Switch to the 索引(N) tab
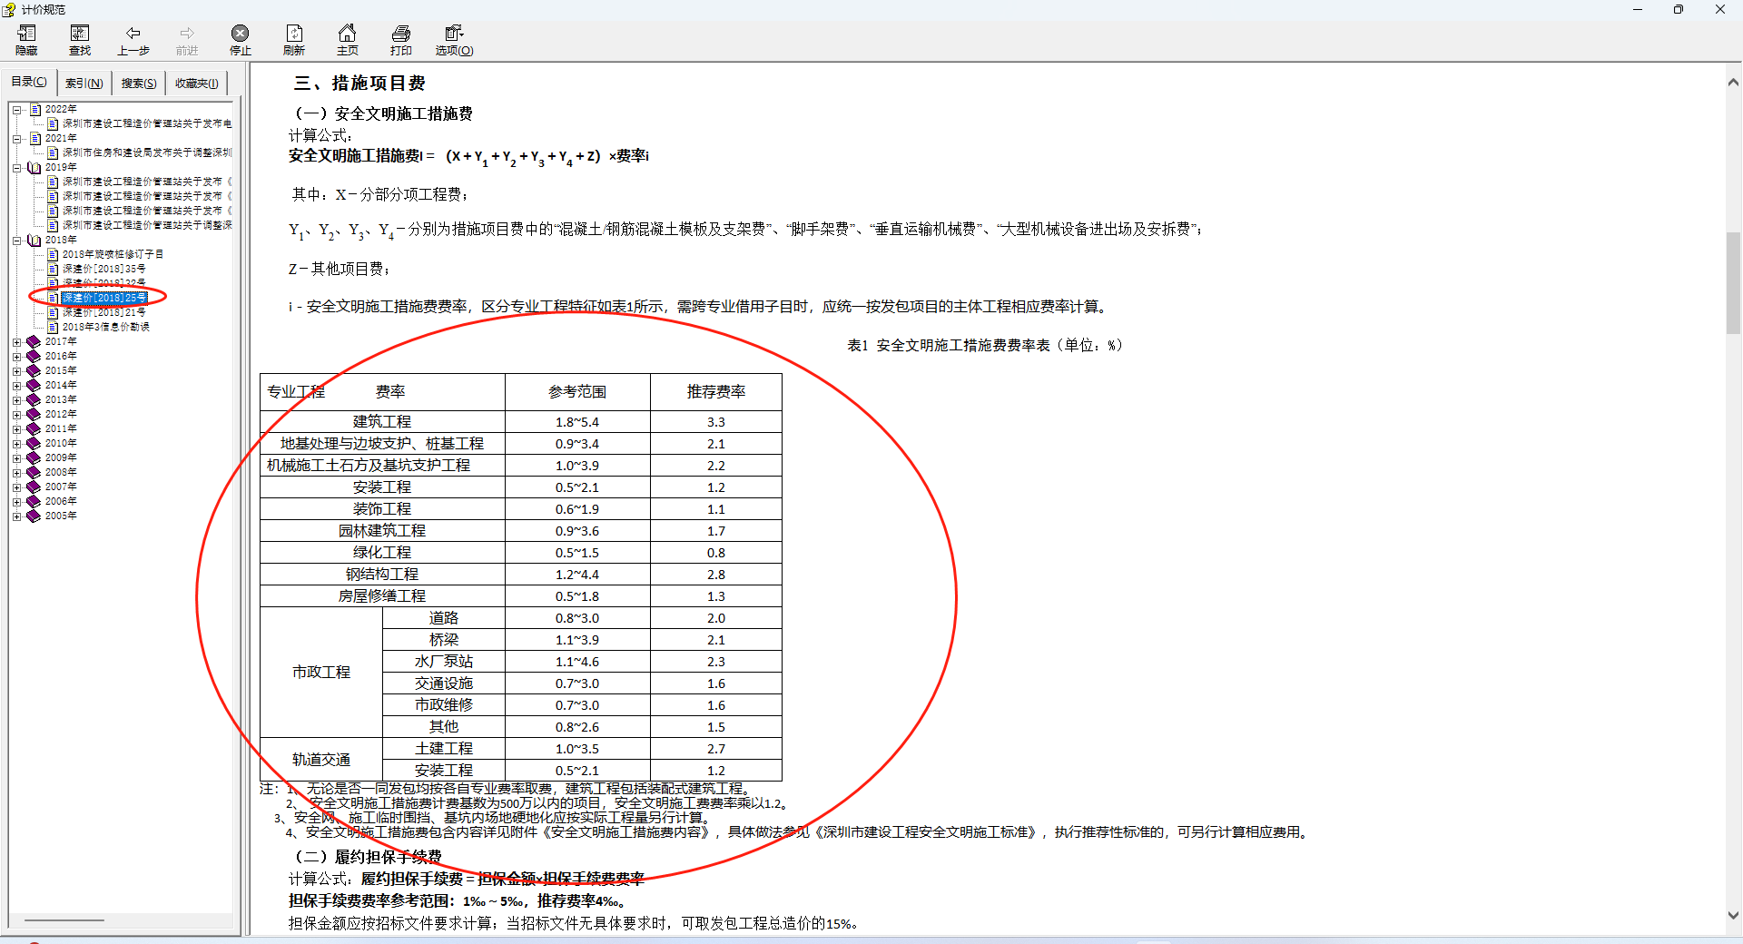Viewport: 1743px width, 944px height. (x=84, y=84)
